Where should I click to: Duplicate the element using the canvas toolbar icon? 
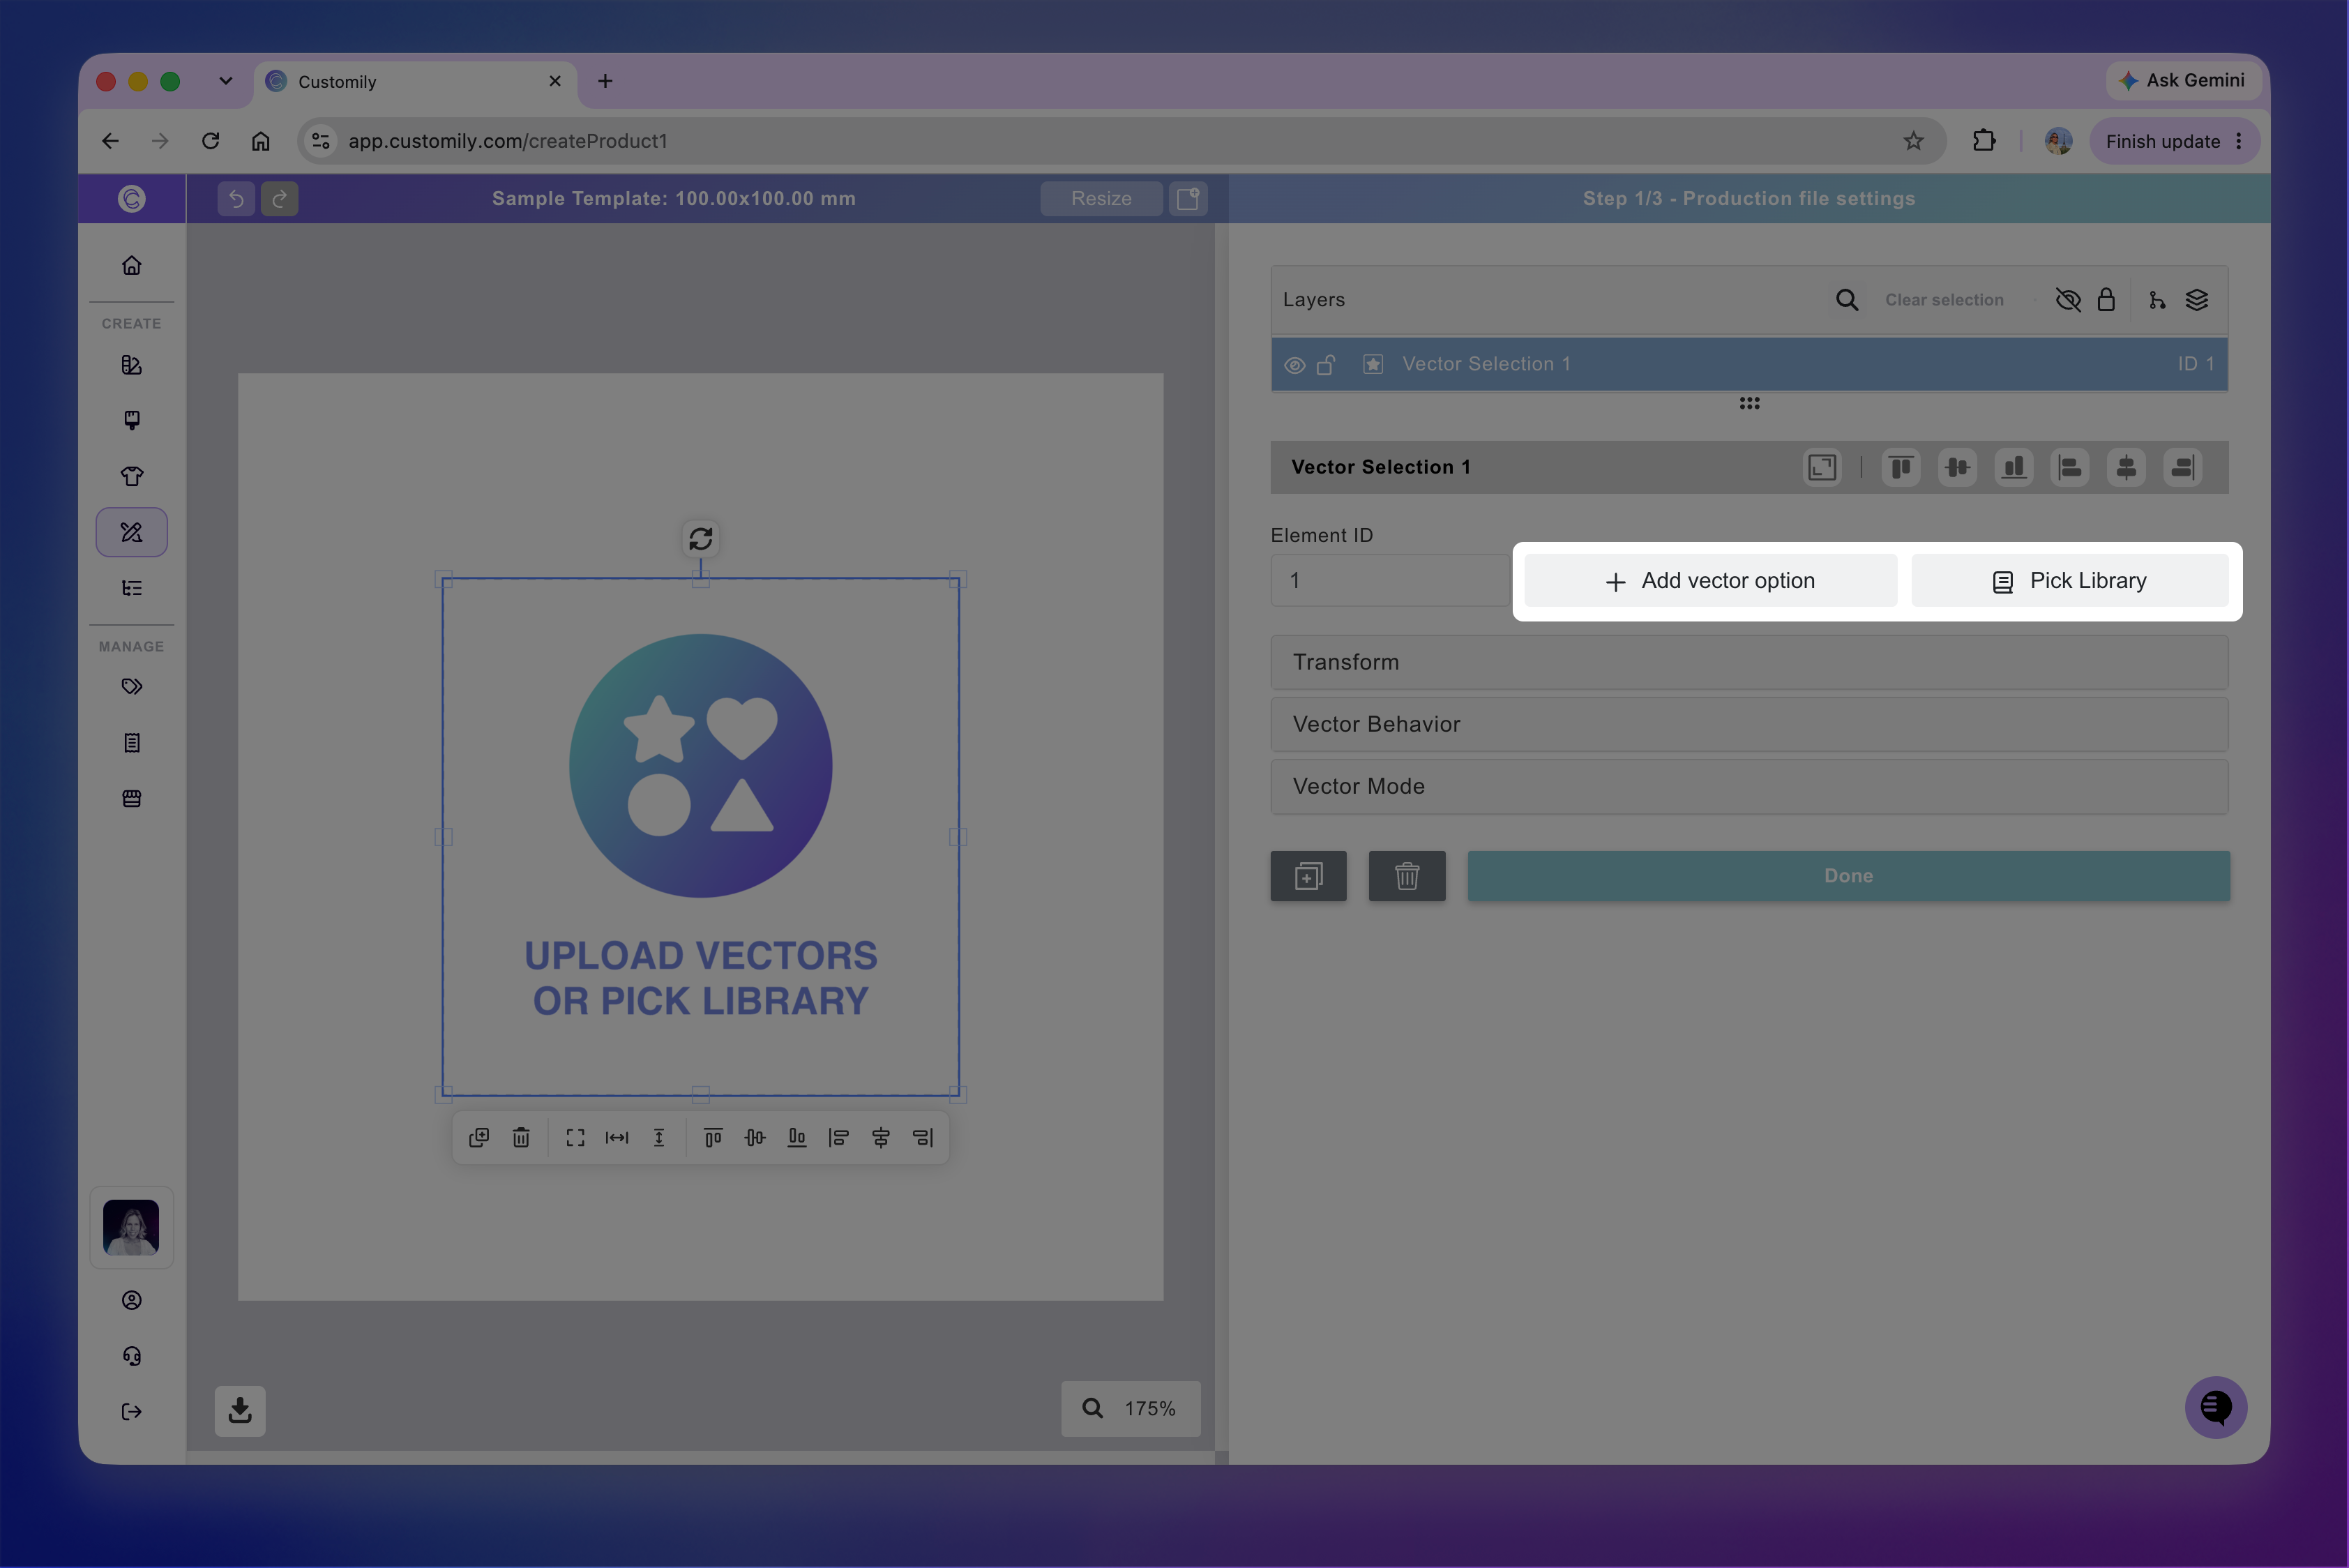(x=479, y=1137)
